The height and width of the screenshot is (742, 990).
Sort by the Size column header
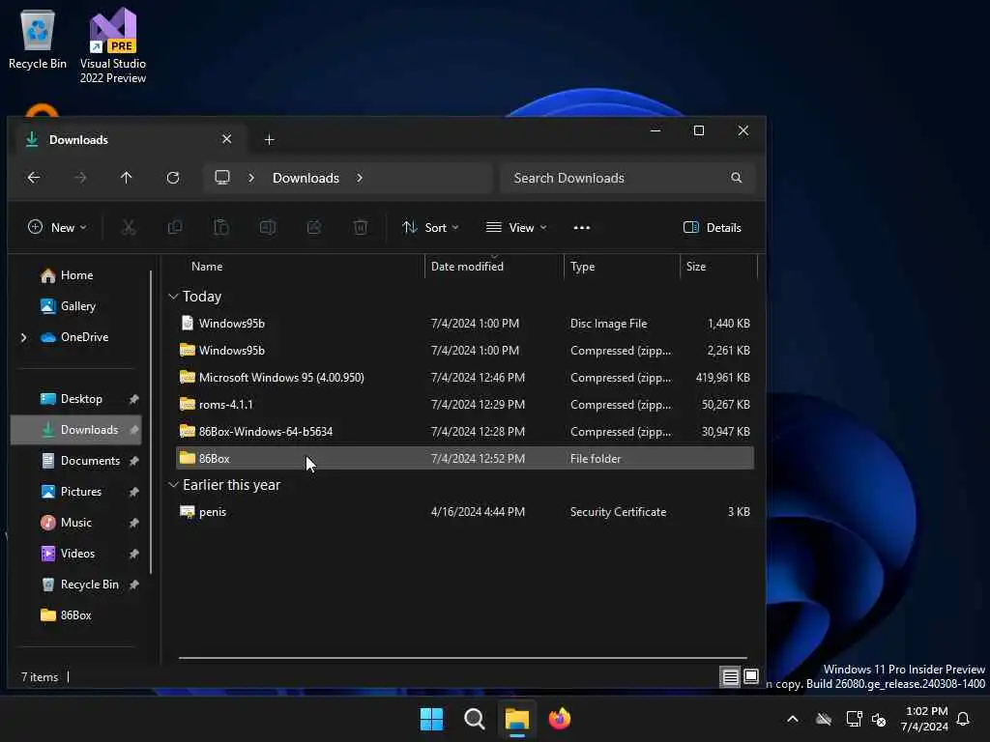pyautogui.click(x=696, y=267)
